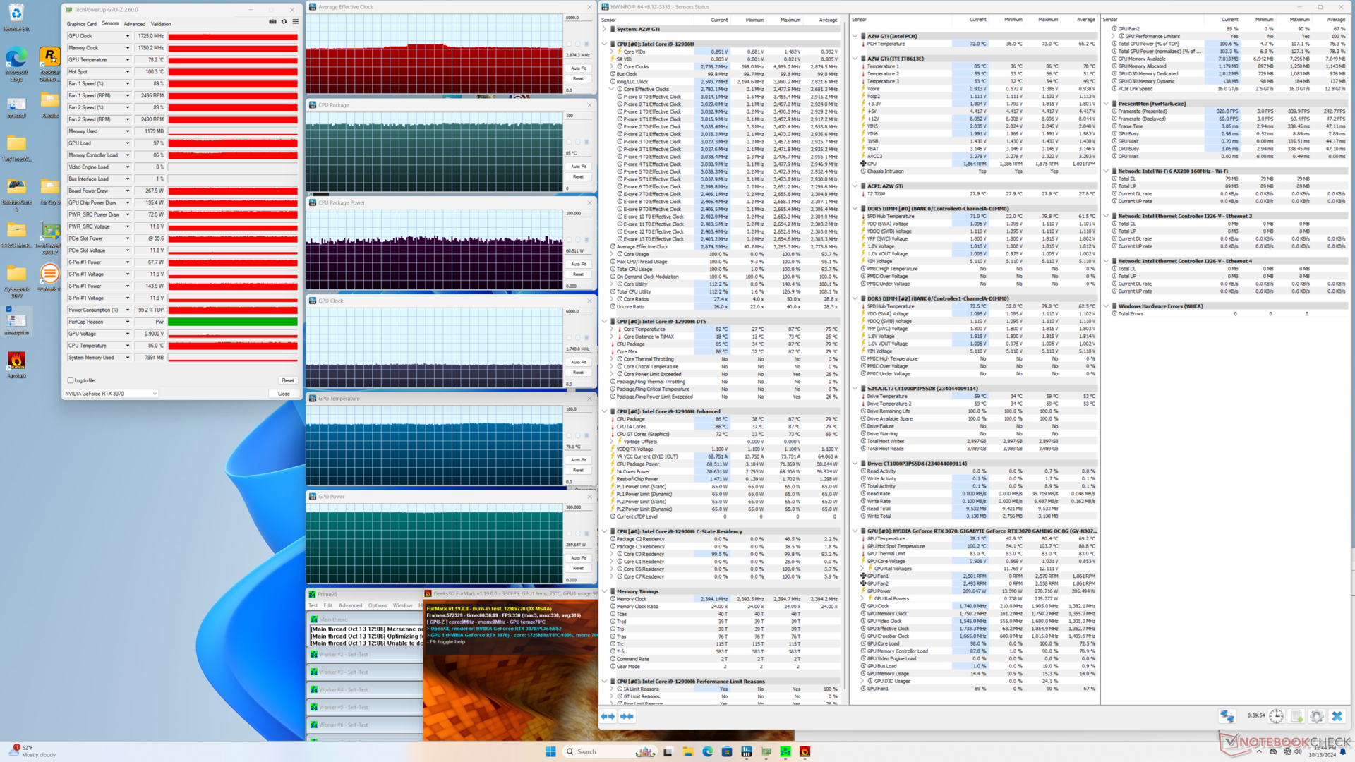Click the GPU-Z Reset button
1355x762 pixels.
(x=287, y=380)
